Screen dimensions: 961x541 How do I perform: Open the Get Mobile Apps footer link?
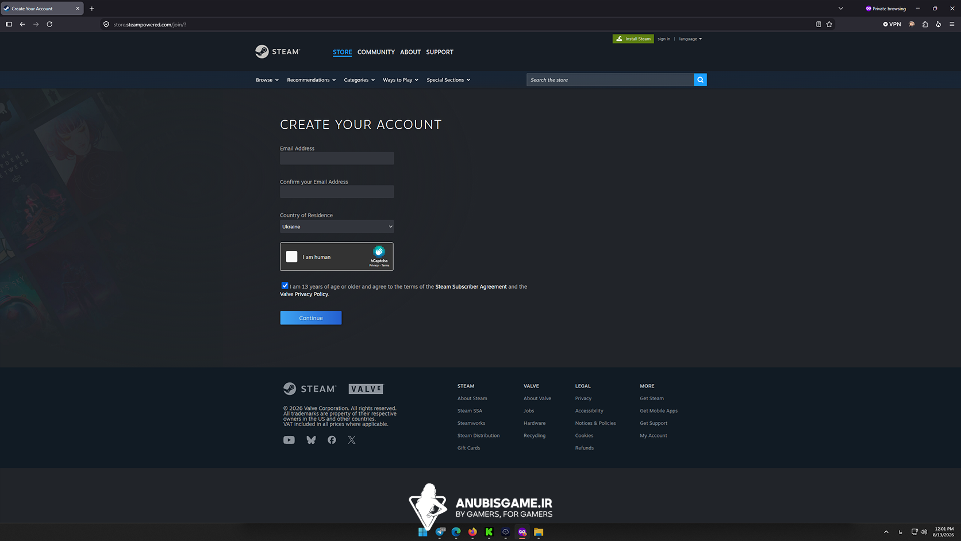(659, 411)
